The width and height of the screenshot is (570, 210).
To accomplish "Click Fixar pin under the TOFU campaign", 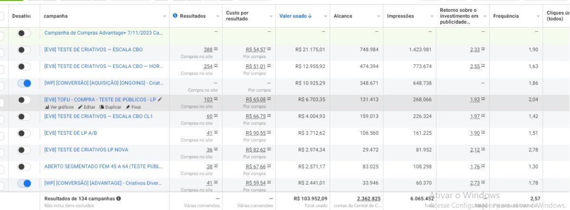I will (133, 107).
